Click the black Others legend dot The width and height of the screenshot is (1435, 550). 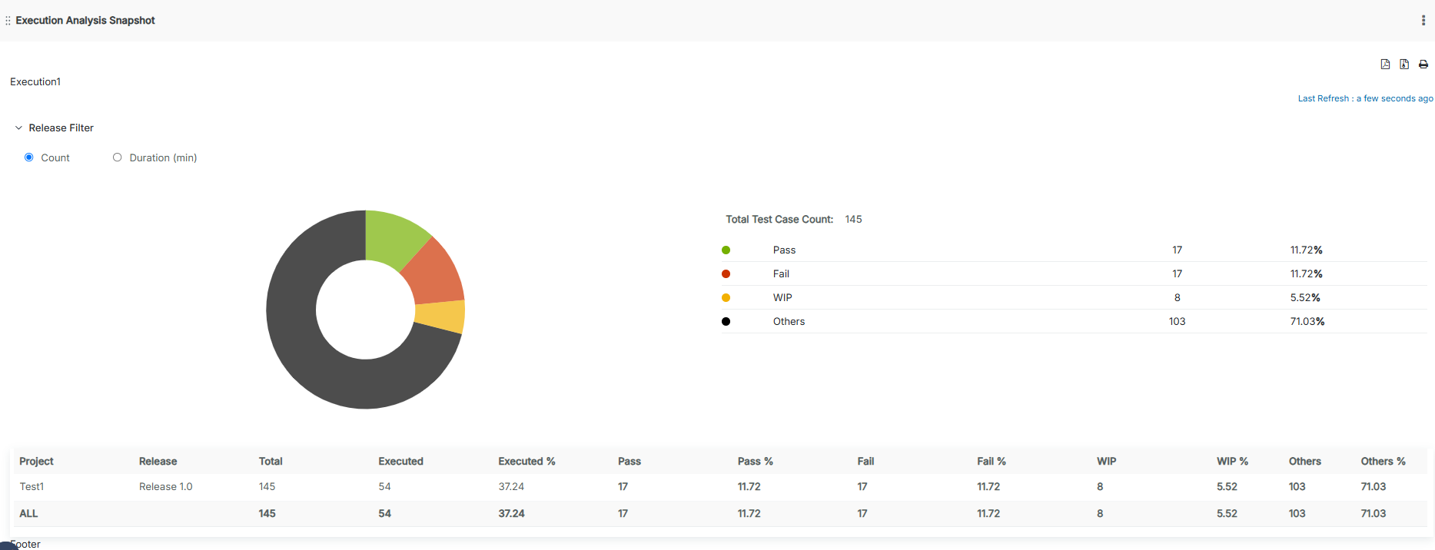click(726, 322)
